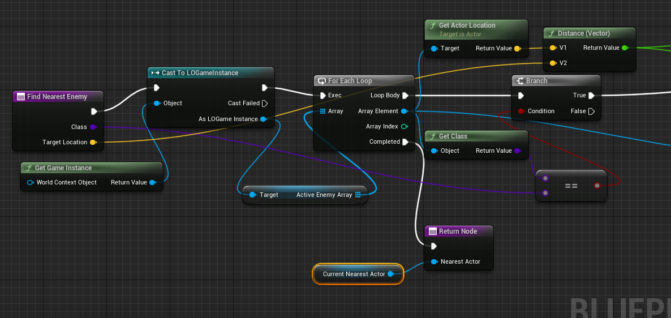Select the Get Actor Location node header
This screenshot has height=318, width=671.
(476, 29)
